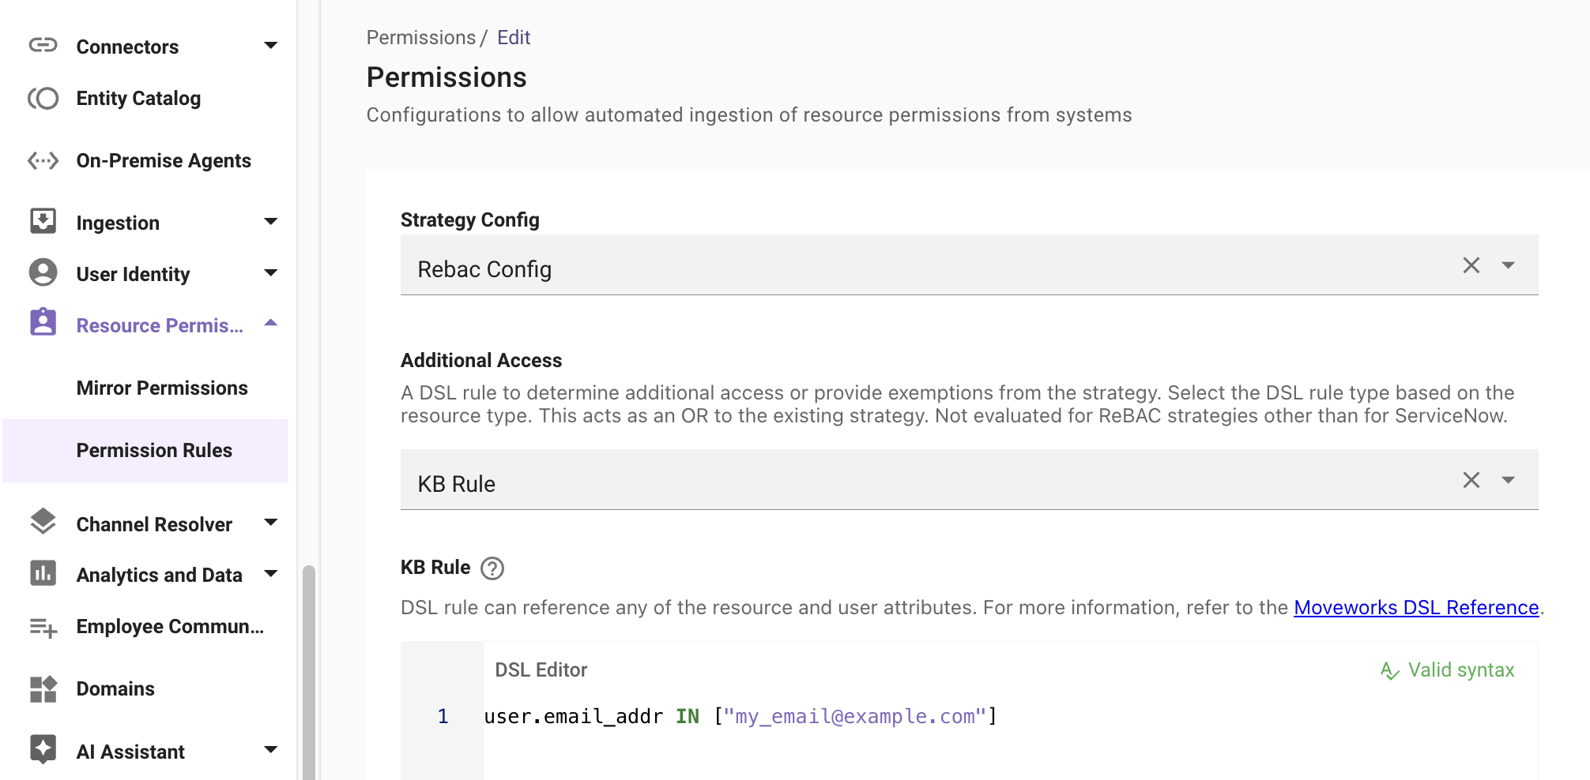Click the Ingestion download icon
Viewport: 1590px width, 780px height.
click(x=43, y=221)
